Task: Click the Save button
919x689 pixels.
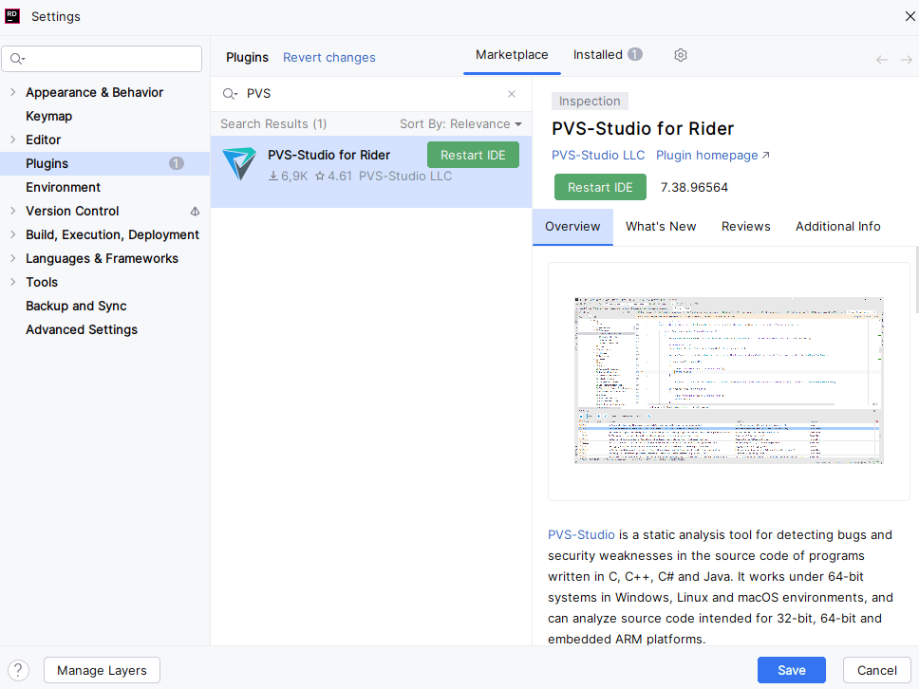Action: click(x=791, y=670)
